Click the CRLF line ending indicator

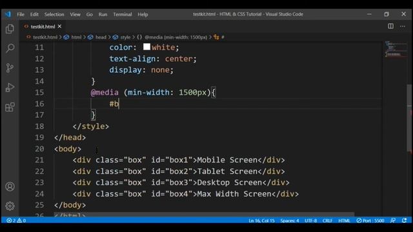tap(327, 220)
